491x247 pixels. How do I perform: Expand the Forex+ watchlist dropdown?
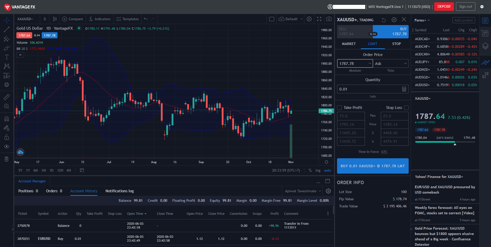[x=422, y=20]
